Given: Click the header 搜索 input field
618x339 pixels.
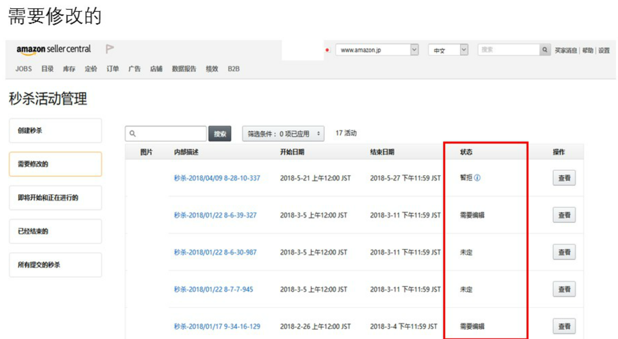Looking at the screenshot, I should point(509,50).
